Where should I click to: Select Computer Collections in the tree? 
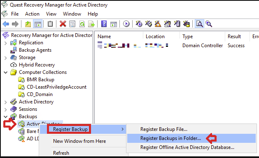click(x=43, y=72)
